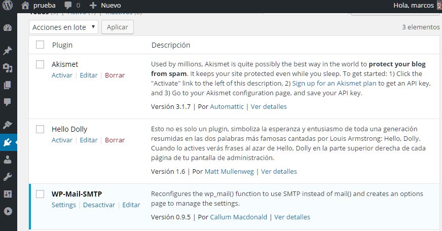Edit the Hello Dolly plugin
The width and height of the screenshot is (442, 231).
point(89,140)
